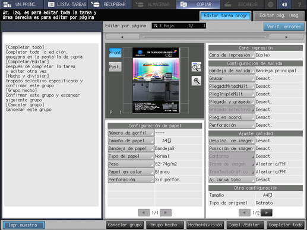The height and width of the screenshot is (230, 307).
Task: Click the Bandeja principal value text
Action: 276,71
